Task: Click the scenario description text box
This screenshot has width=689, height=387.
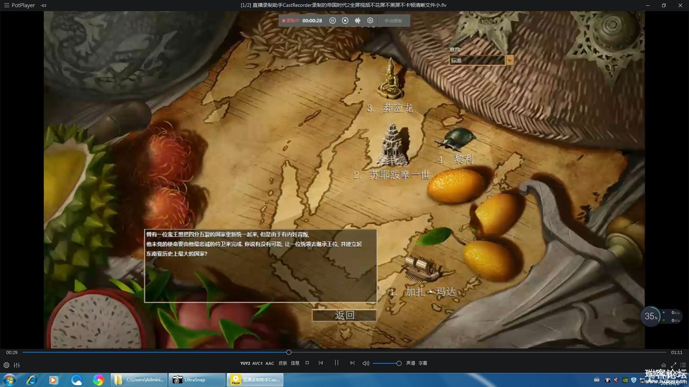Action: tap(261, 266)
